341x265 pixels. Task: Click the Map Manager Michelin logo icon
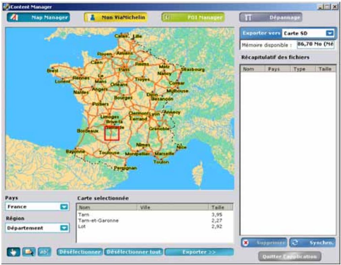pos(14,18)
